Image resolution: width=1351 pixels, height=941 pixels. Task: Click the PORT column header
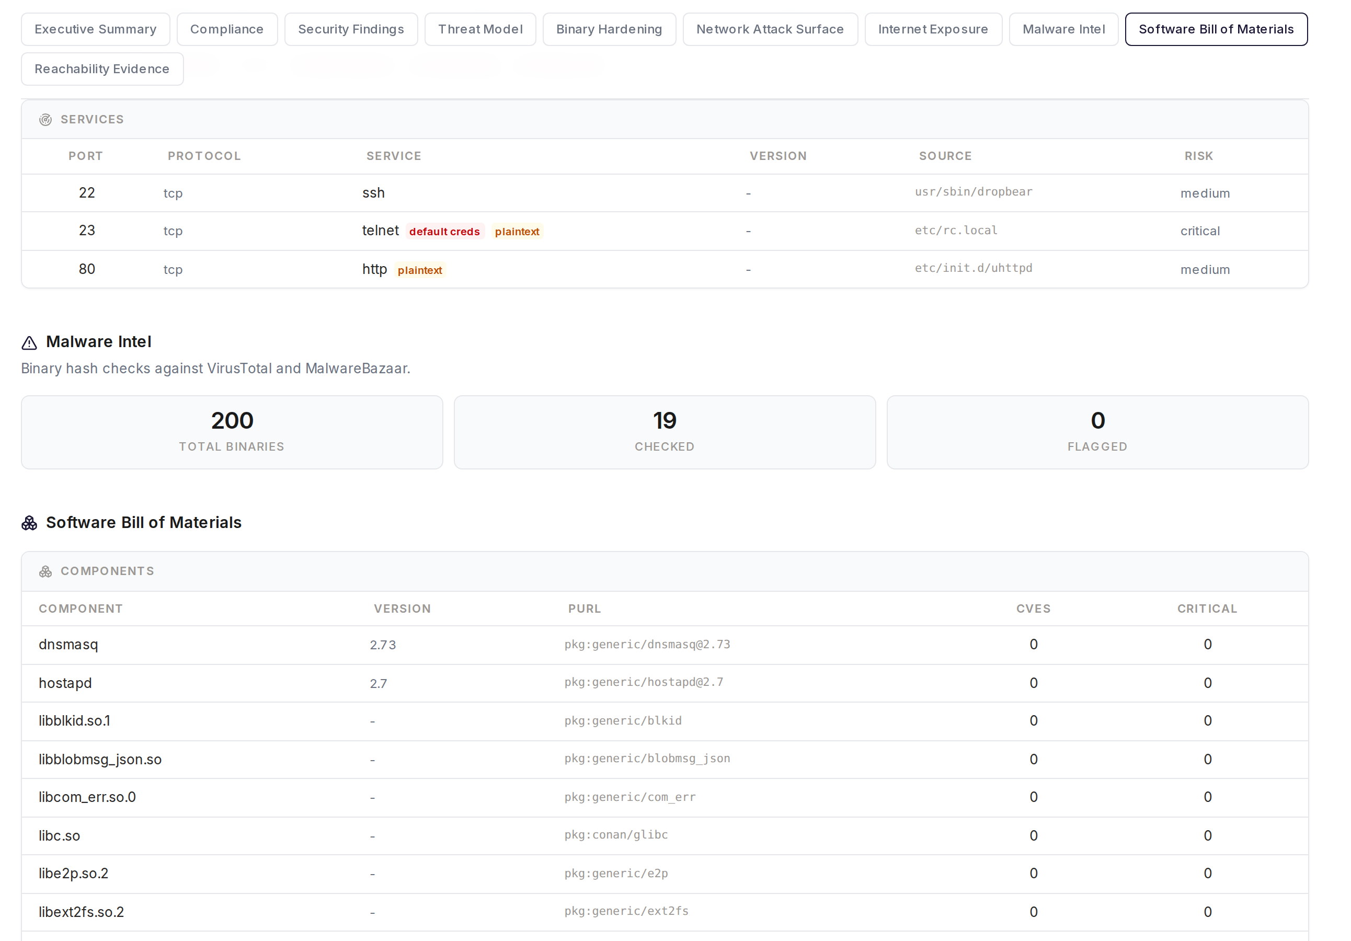click(86, 156)
